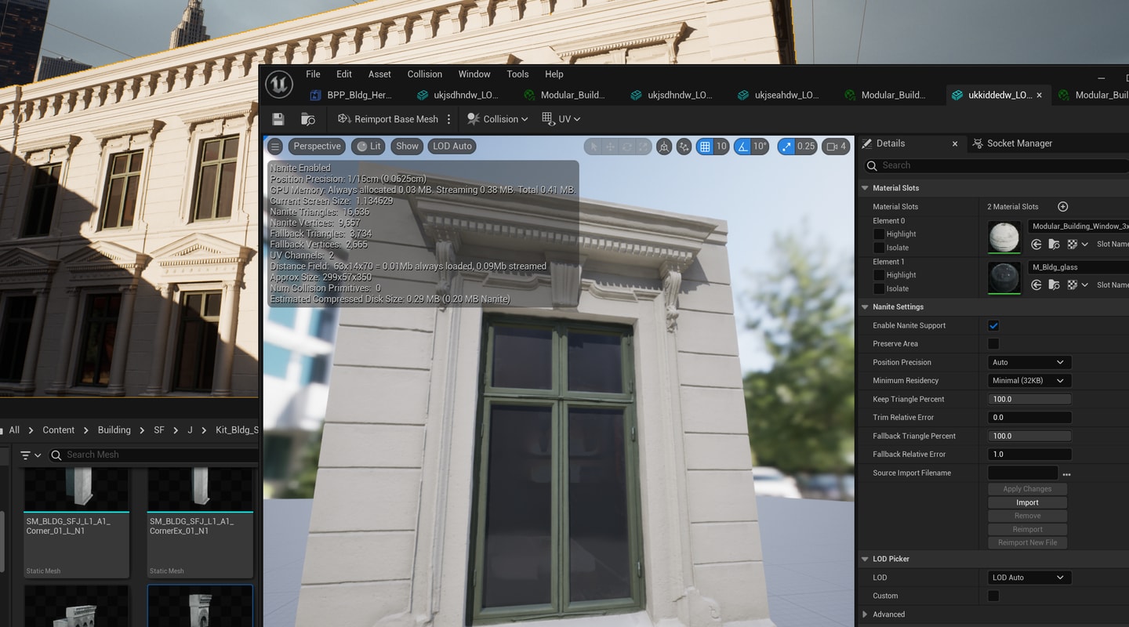Browse to M_Bldg_glass in Content Browser

(1055, 285)
